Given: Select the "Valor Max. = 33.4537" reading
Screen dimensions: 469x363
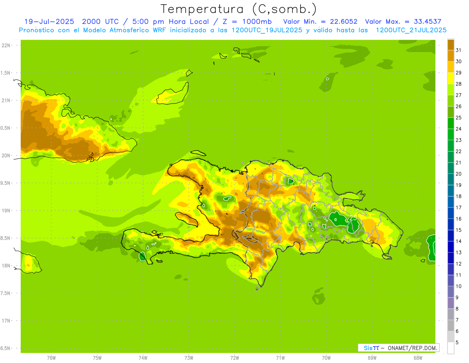Looking at the screenshot, I should (x=403, y=22).
